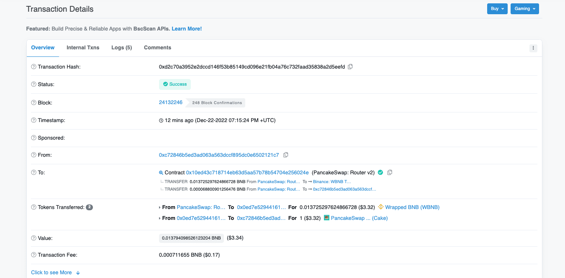The height and width of the screenshot is (278, 565).
Task: Open 0xc72846b5ed3ad063a563dccf... internal transfer recipient link
Action: tap(344, 189)
